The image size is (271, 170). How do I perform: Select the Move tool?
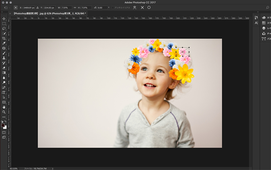coord(4,19)
